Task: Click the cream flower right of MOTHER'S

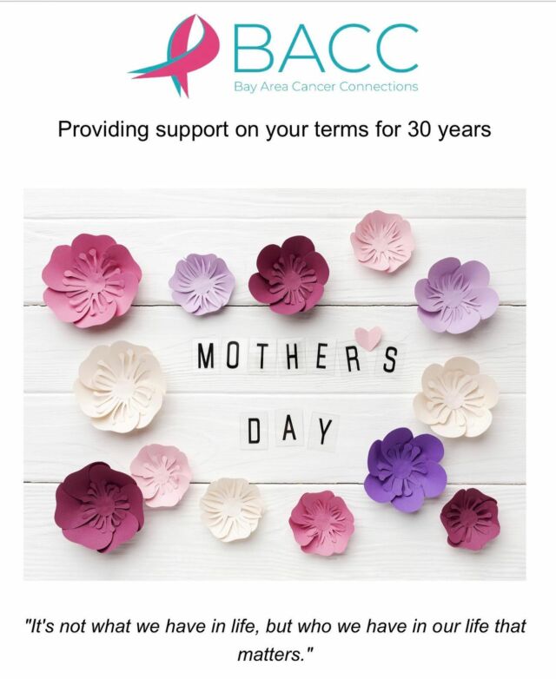Action: click(455, 398)
